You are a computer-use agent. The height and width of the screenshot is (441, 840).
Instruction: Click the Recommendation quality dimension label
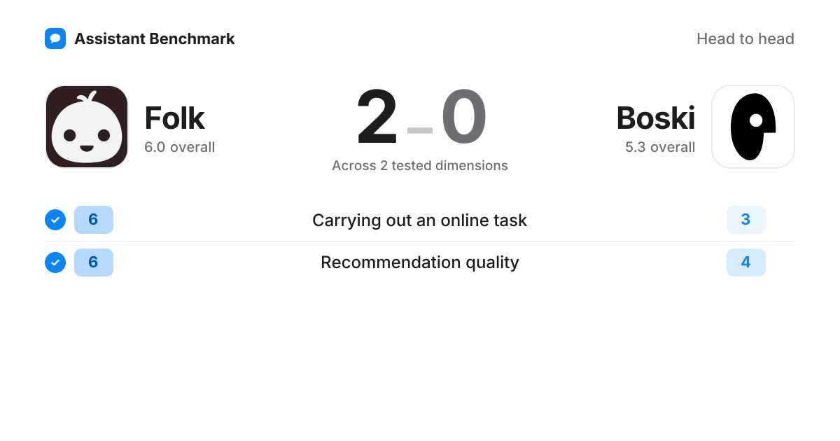[x=420, y=262]
